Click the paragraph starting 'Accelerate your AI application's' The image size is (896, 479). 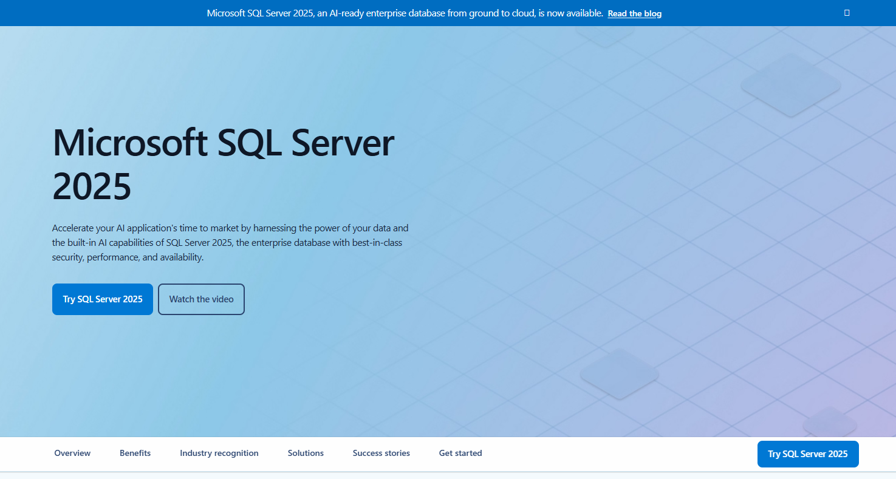click(x=231, y=243)
